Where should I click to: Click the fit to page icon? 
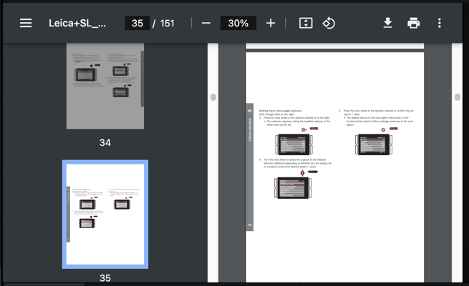click(x=306, y=23)
